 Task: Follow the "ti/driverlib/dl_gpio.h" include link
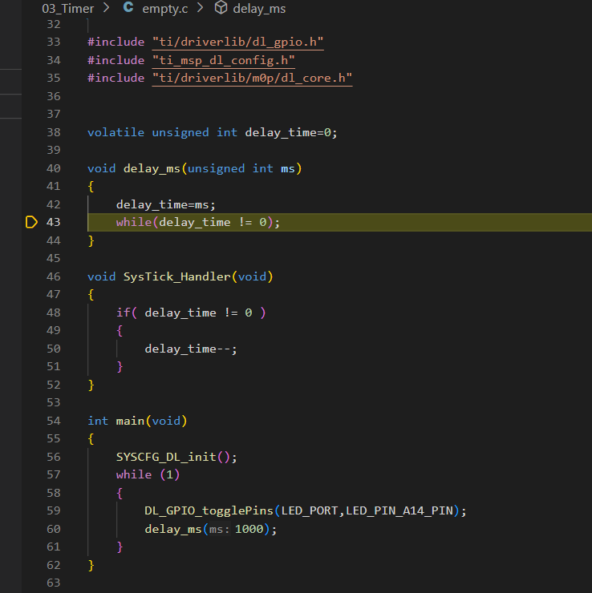(237, 42)
